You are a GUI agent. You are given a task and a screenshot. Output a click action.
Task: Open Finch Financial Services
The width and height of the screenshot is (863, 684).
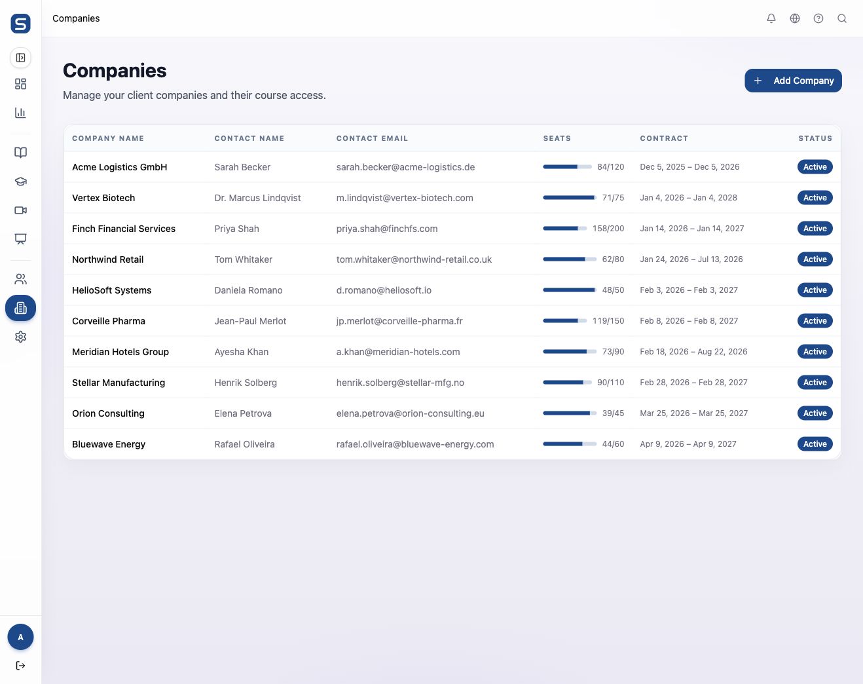click(x=124, y=229)
